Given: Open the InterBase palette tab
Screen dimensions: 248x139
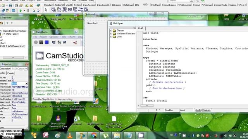Looking at the screenshot, I should (x=155, y=5).
